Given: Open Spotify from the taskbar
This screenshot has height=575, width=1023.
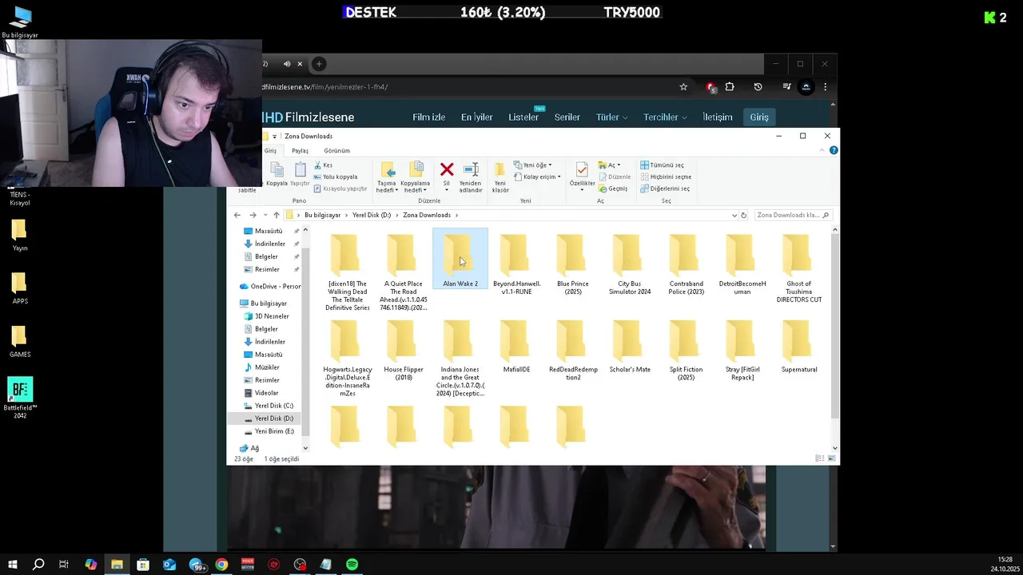Looking at the screenshot, I should coord(352,565).
